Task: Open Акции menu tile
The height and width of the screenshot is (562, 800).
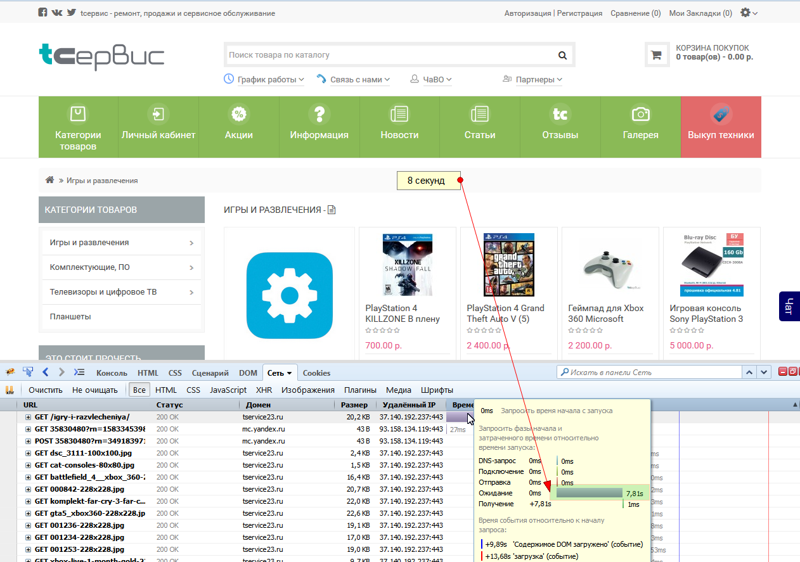Action: [x=239, y=127]
